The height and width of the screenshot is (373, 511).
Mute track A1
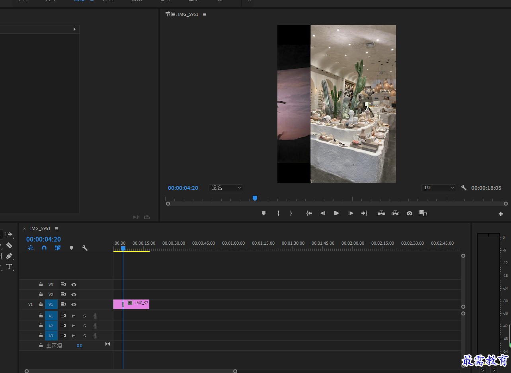tap(74, 316)
